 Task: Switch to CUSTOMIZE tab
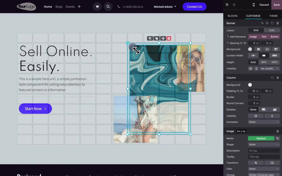253,16
